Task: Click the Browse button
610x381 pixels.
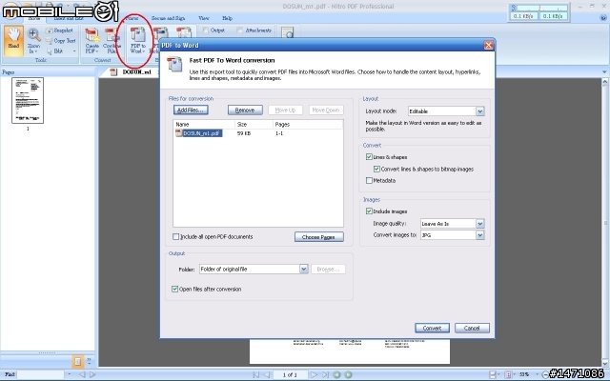Action: (x=328, y=269)
